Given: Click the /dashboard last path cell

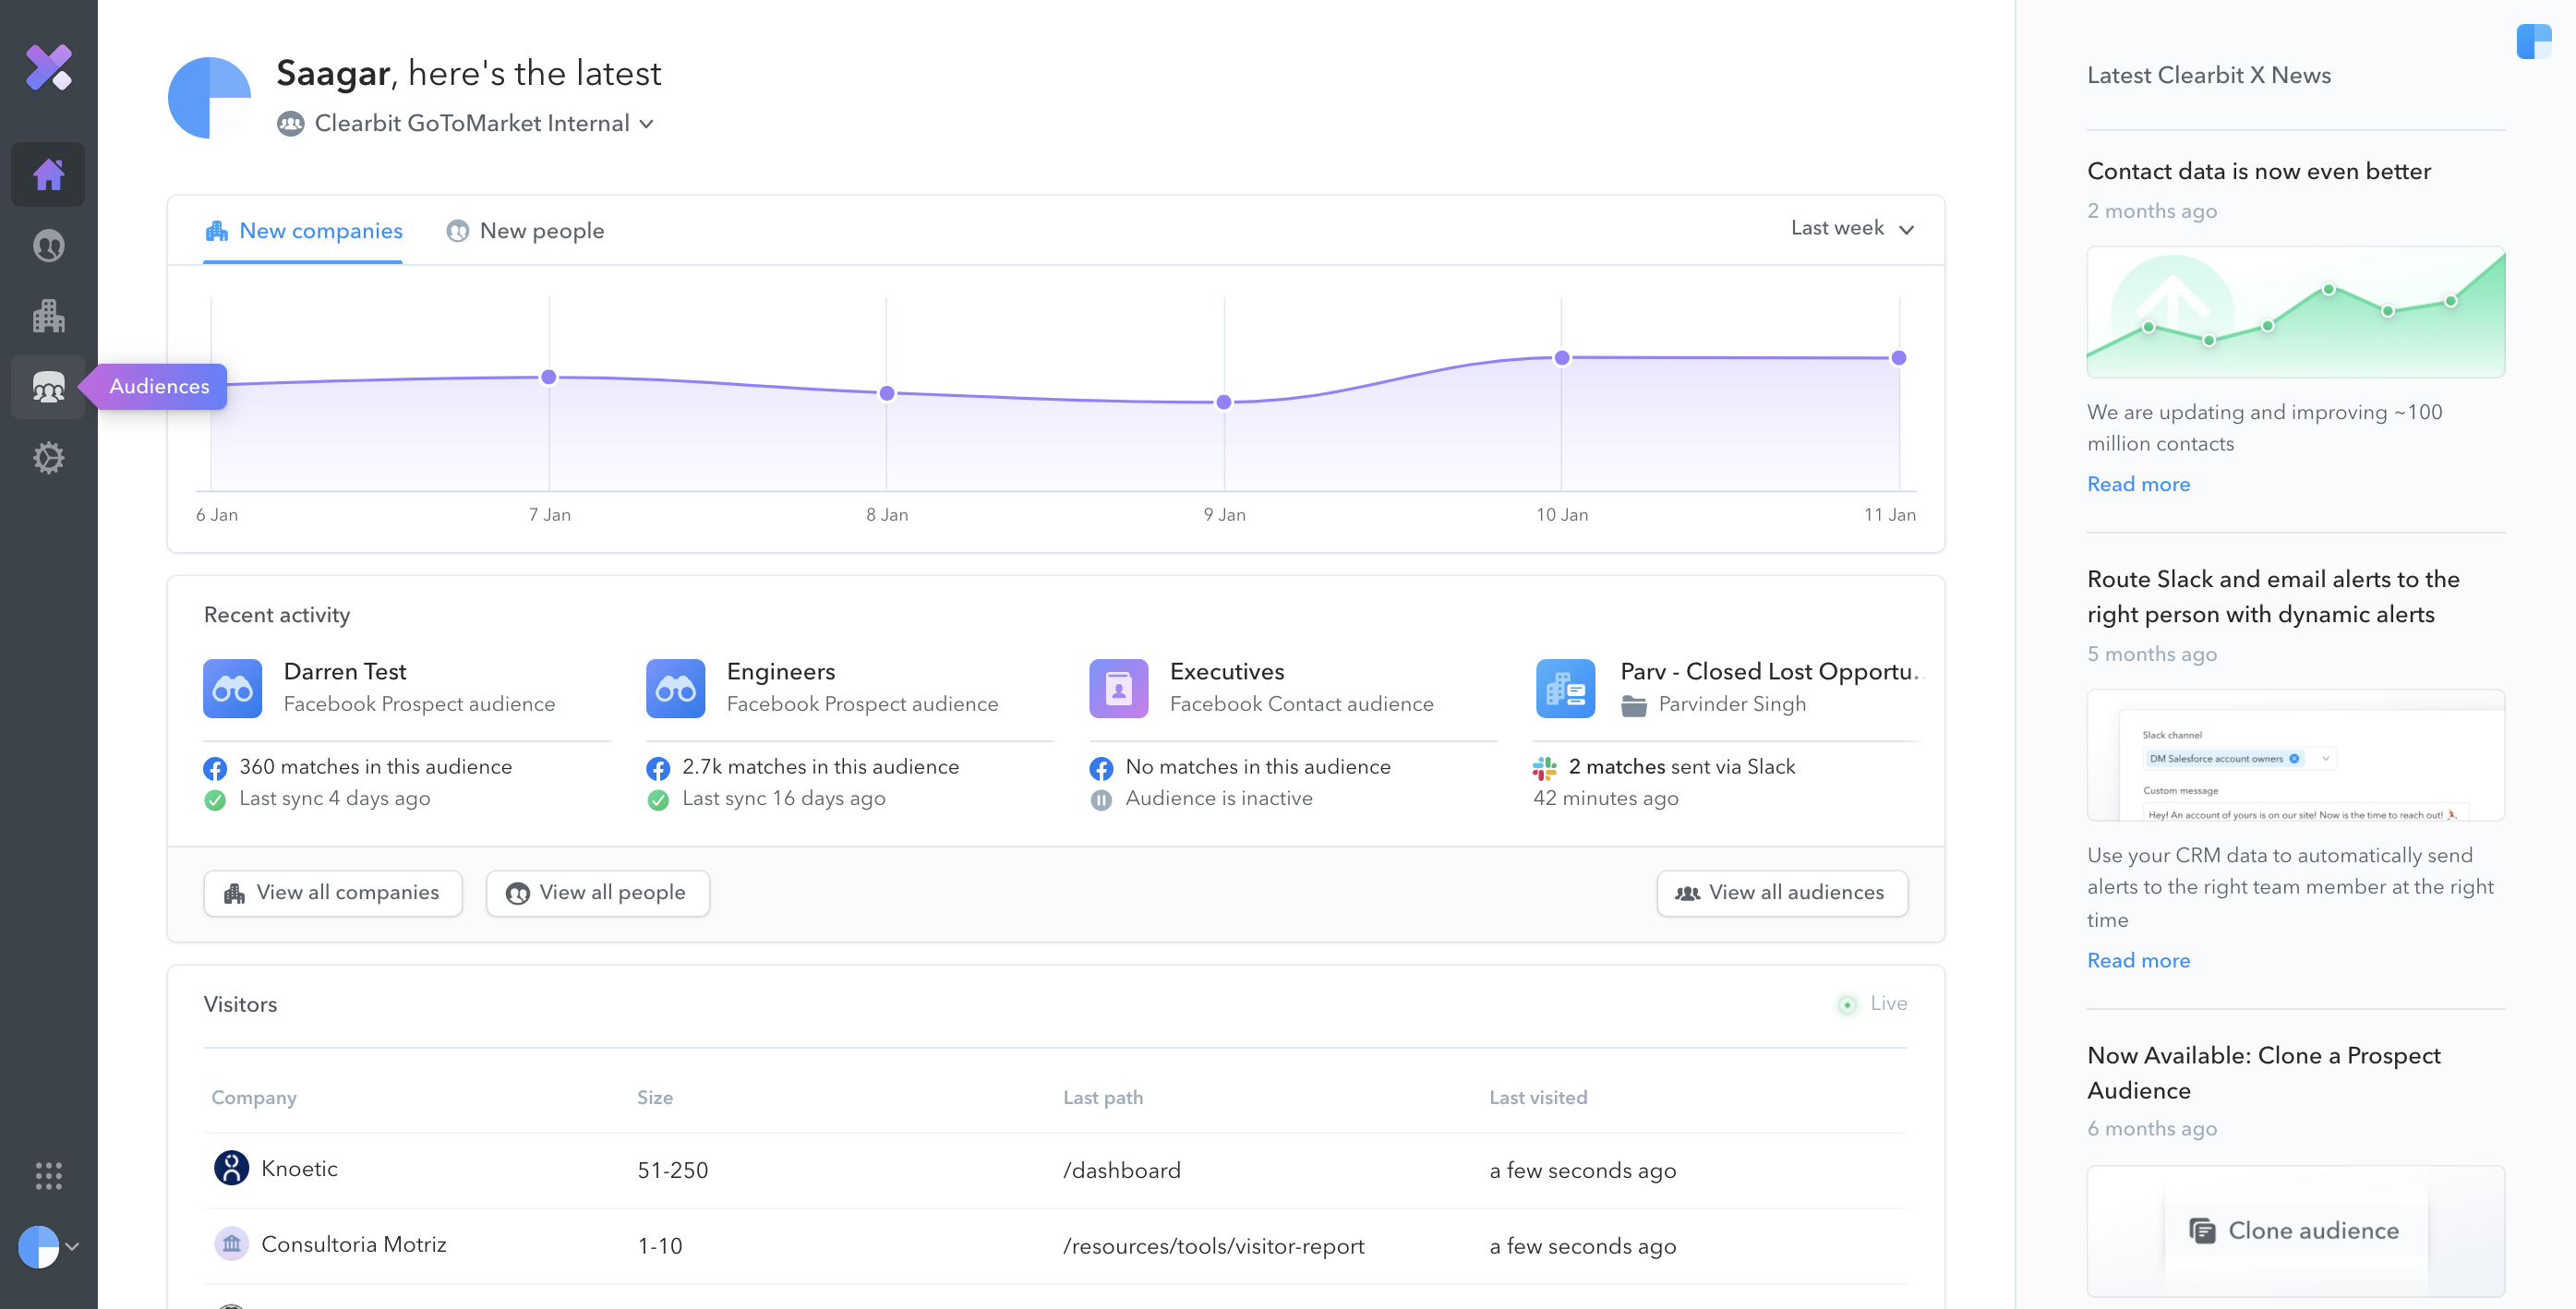Looking at the screenshot, I should tap(1121, 1170).
